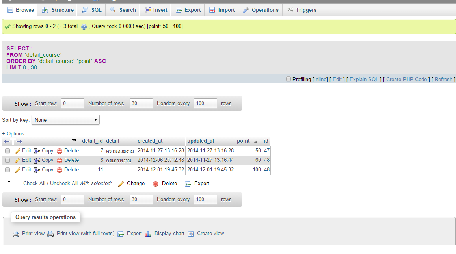456x254 pixels.
Task: Click Edit pencil icon for detail_id 11 row
Action: tap(17, 170)
